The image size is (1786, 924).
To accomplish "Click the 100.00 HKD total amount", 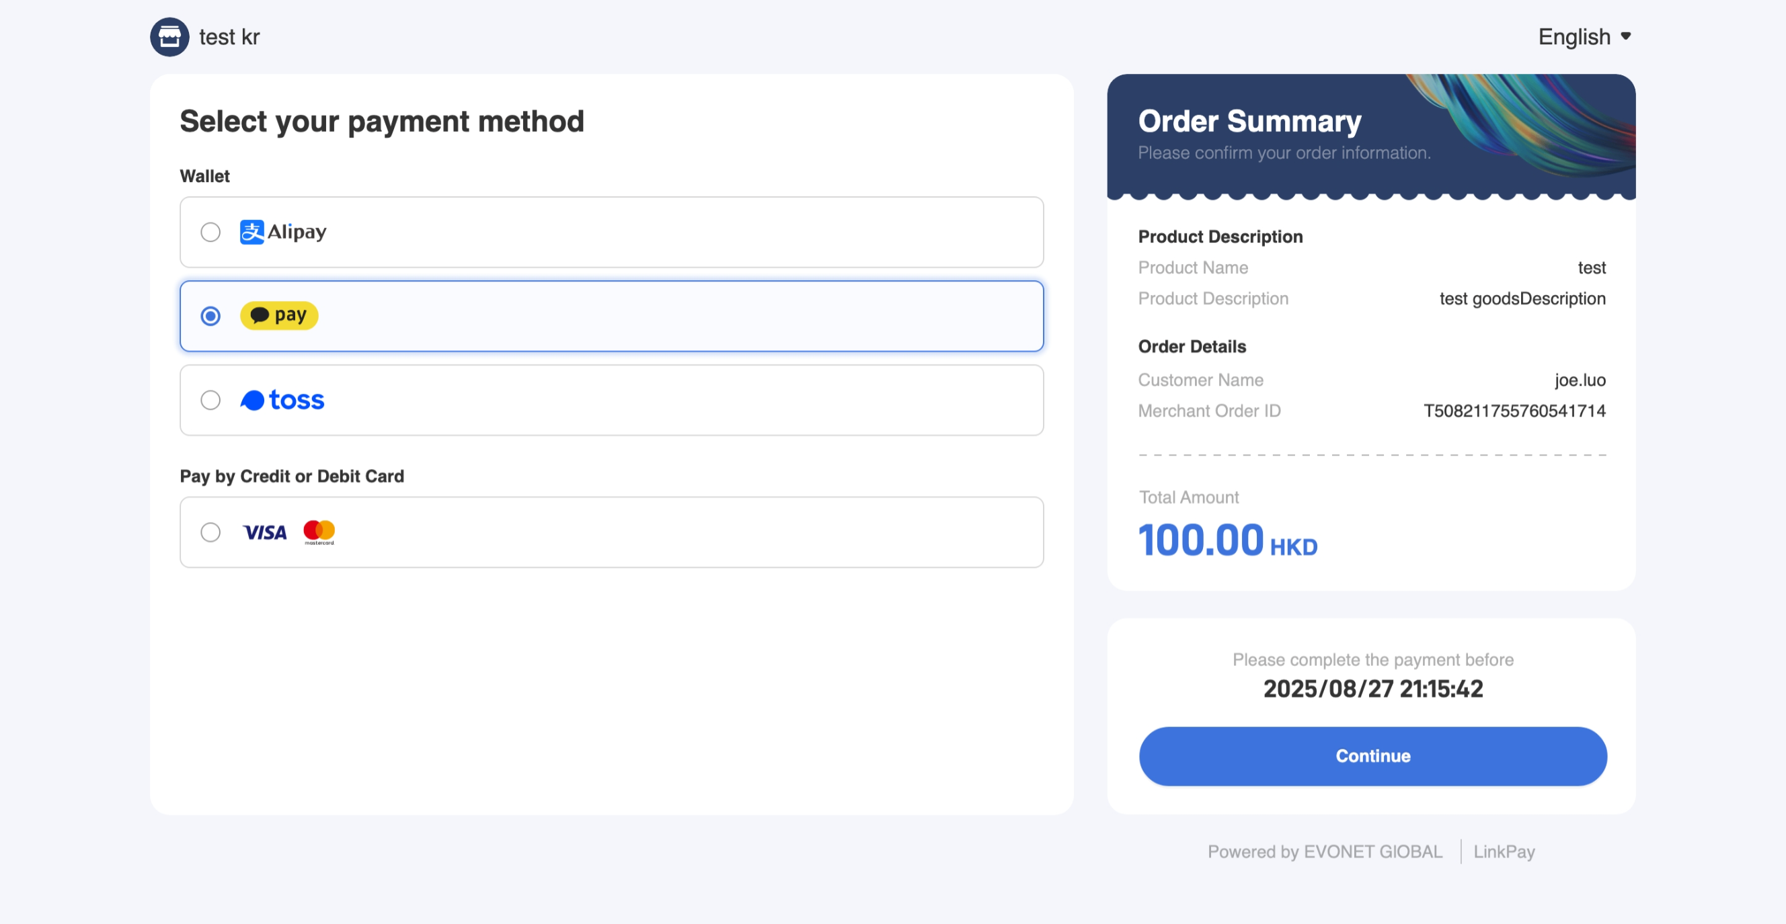I will (x=1228, y=541).
